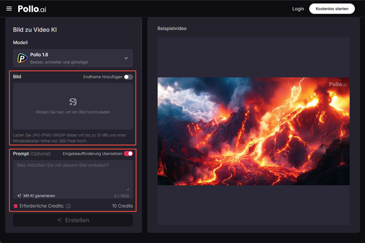Click Kostenlos starten button
The width and height of the screenshot is (365, 243).
pos(332,9)
